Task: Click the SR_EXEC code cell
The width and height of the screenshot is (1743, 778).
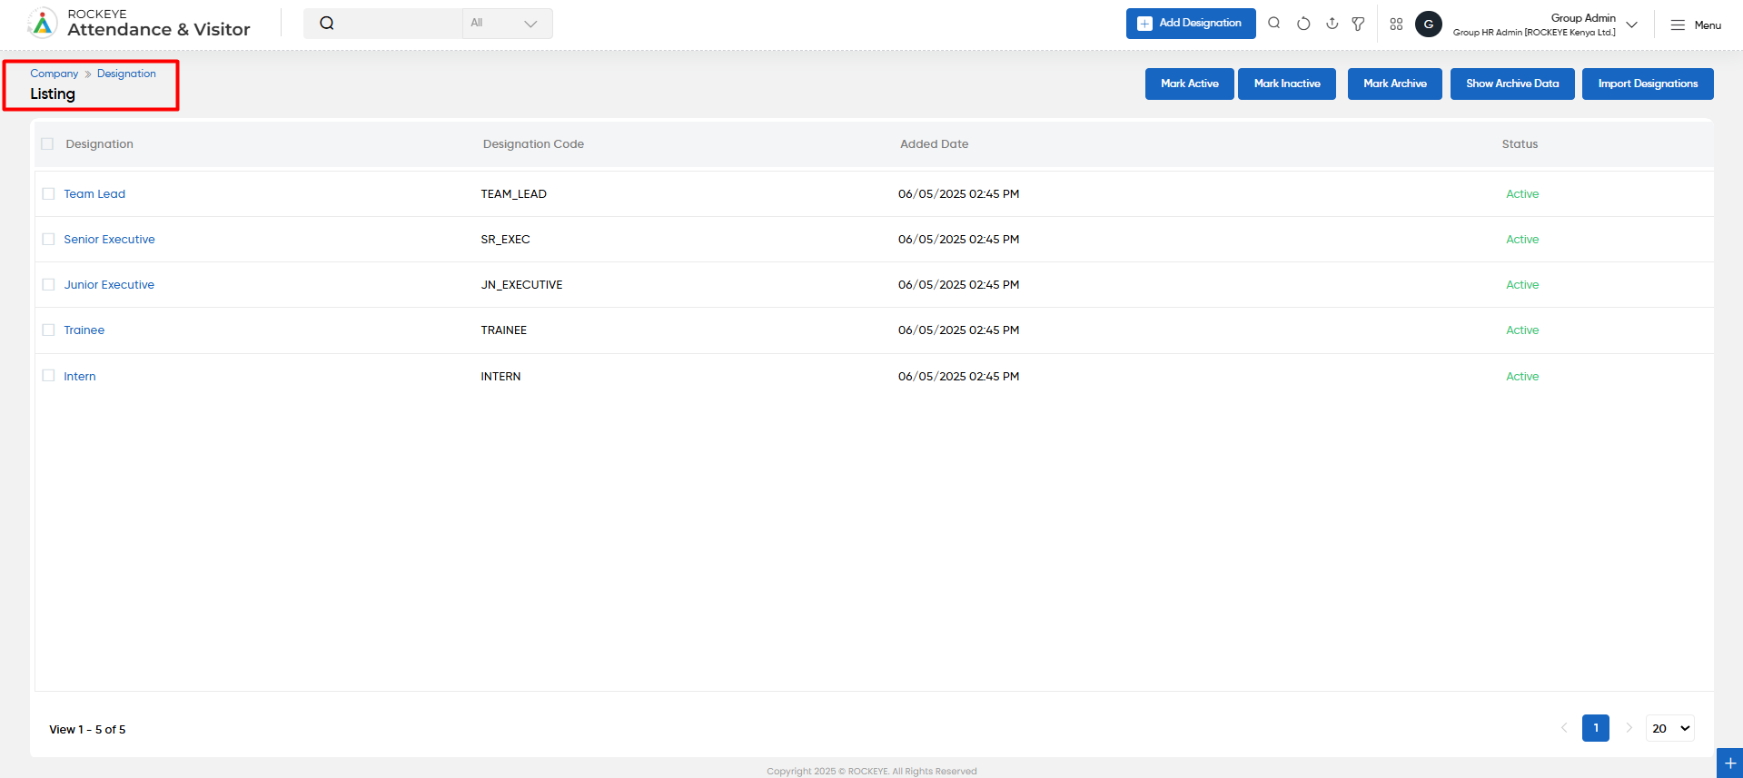Action: 506,239
